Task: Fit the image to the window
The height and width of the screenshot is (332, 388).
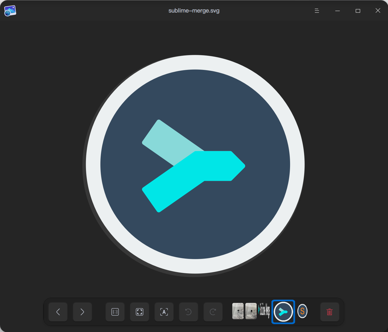Action: (x=140, y=312)
